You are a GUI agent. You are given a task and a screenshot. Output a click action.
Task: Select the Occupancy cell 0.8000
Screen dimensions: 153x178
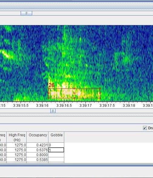pos(38,155)
